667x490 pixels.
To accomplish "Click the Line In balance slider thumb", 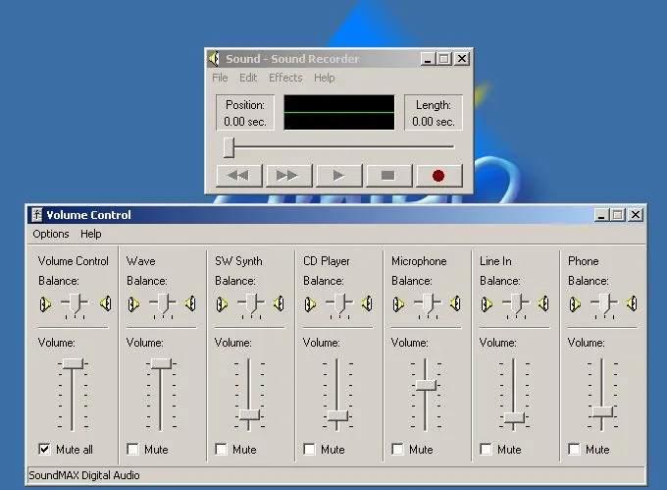I will click(x=516, y=303).
